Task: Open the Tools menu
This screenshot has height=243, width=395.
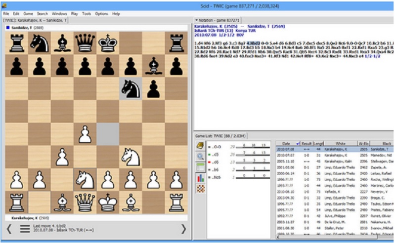Action: coord(87,14)
